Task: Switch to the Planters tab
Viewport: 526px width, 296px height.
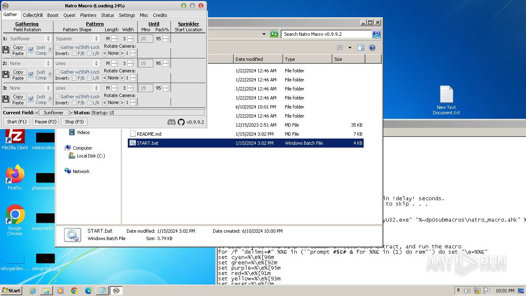Action: (x=88, y=15)
